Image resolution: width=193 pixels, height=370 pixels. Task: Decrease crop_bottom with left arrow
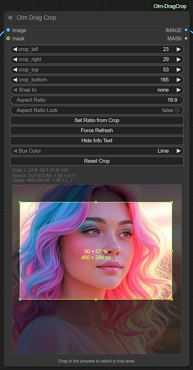click(15, 80)
